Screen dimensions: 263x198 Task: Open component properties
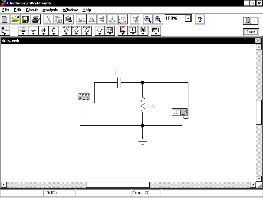135,19
